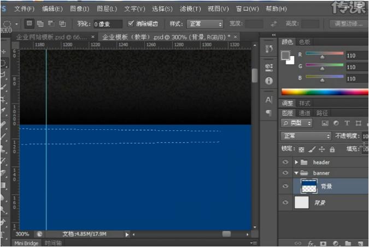Switch to the 通道 tab
Image resolution: width=369 pixels, height=247 pixels.
pos(304,113)
